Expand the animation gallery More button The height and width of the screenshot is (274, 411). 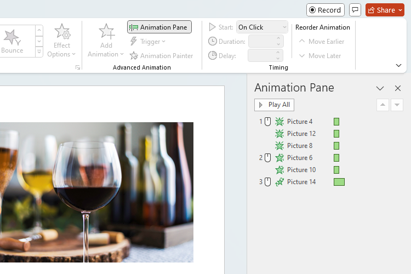click(39, 52)
